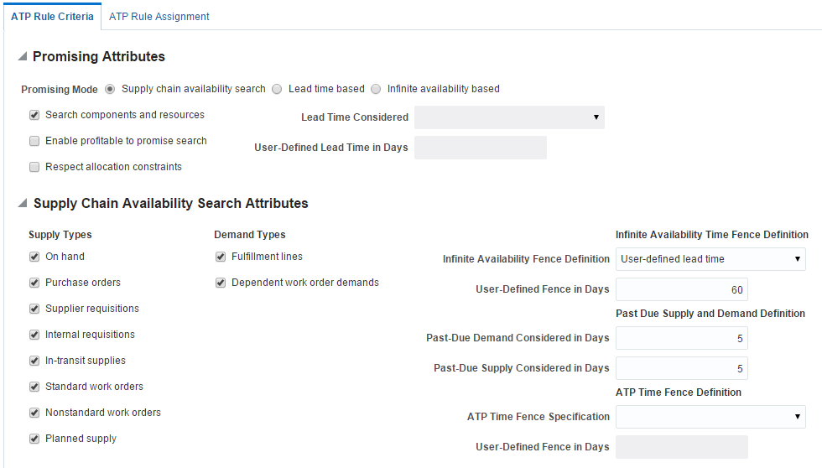This screenshot has width=822, height=468.
Task: Collapse the Promising Attributes section
Action: click(x=22, y=57)
